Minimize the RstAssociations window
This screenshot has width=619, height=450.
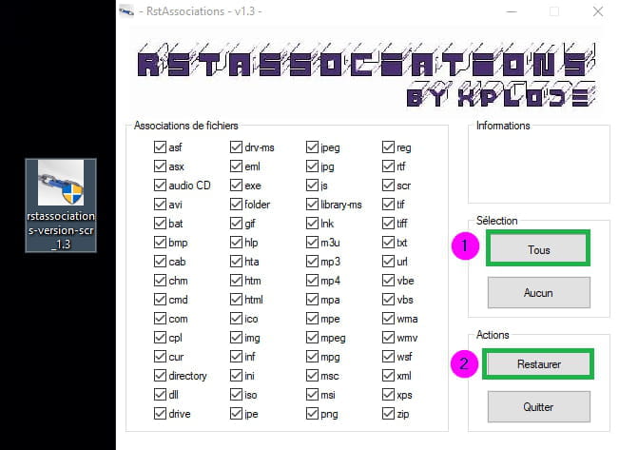pyautogui.click(x=512, y=11)
